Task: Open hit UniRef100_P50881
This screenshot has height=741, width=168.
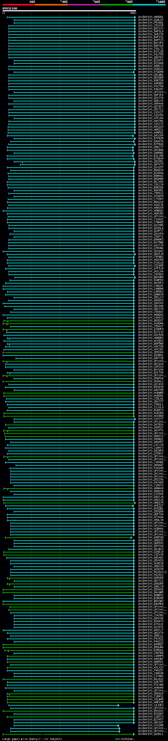Action: [150, 23]
